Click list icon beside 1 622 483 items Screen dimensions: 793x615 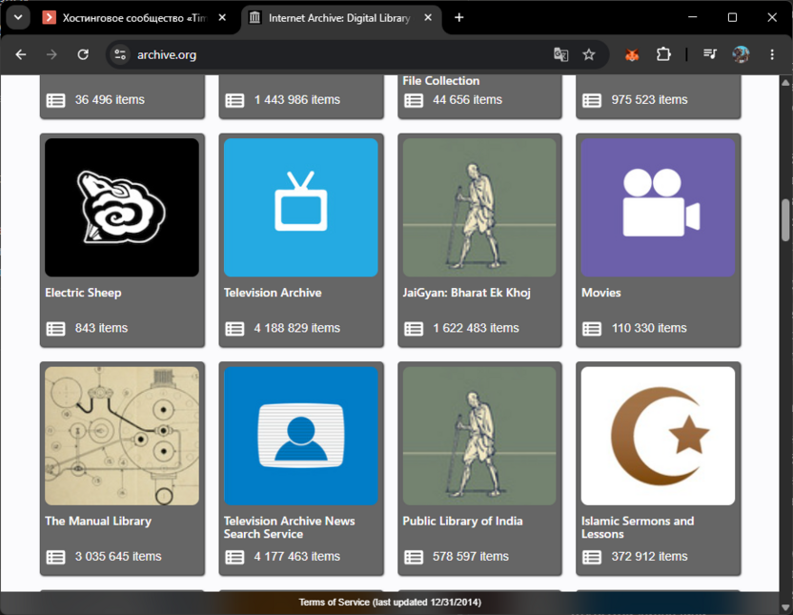point(414,329)
